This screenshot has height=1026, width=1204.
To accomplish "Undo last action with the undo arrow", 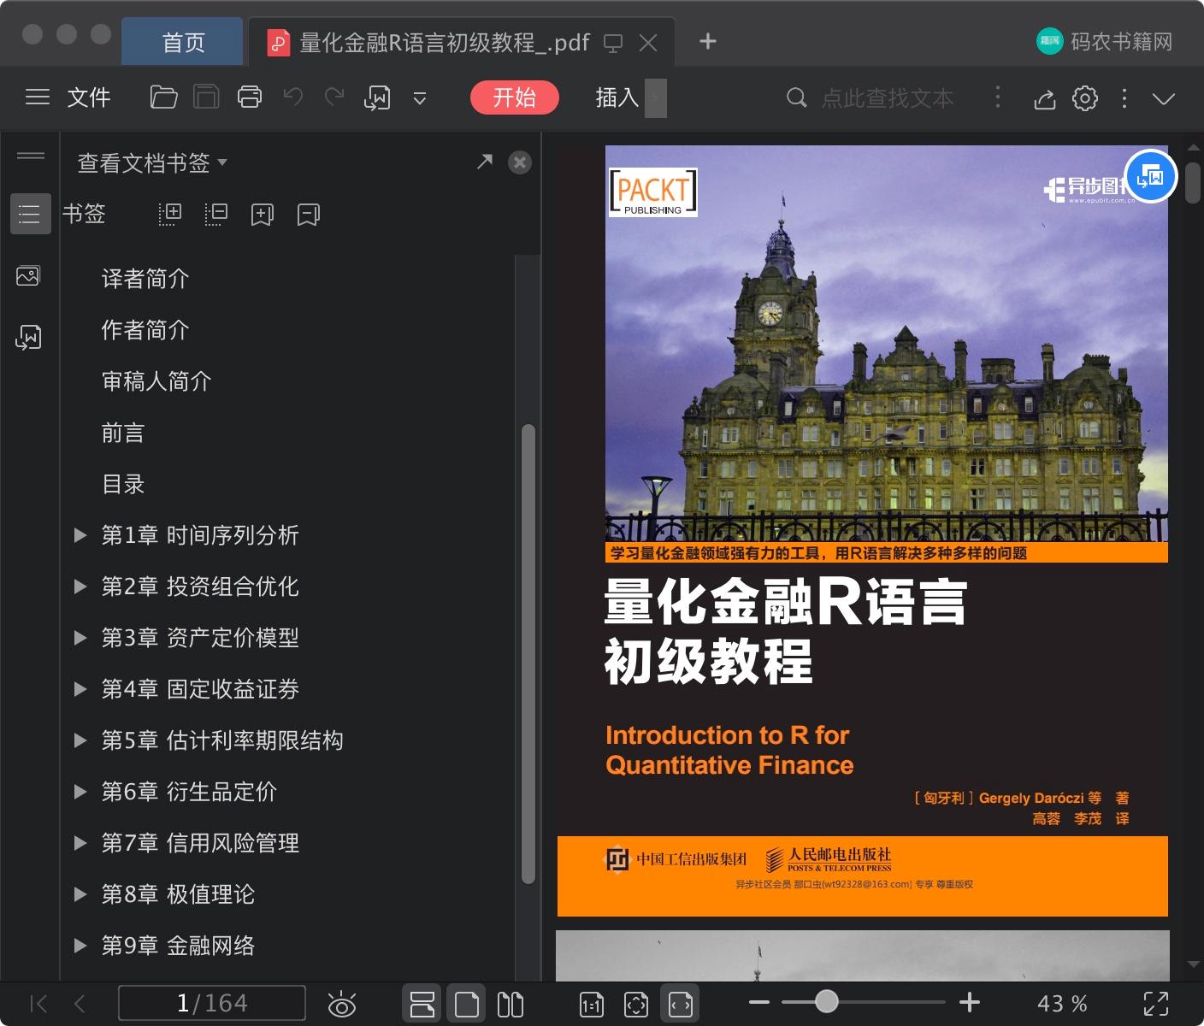I will click(293, 97).
